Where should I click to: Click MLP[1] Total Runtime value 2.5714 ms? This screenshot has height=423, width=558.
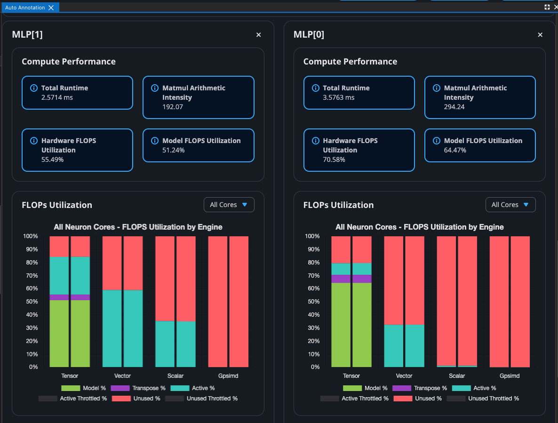tap(57, 97)
